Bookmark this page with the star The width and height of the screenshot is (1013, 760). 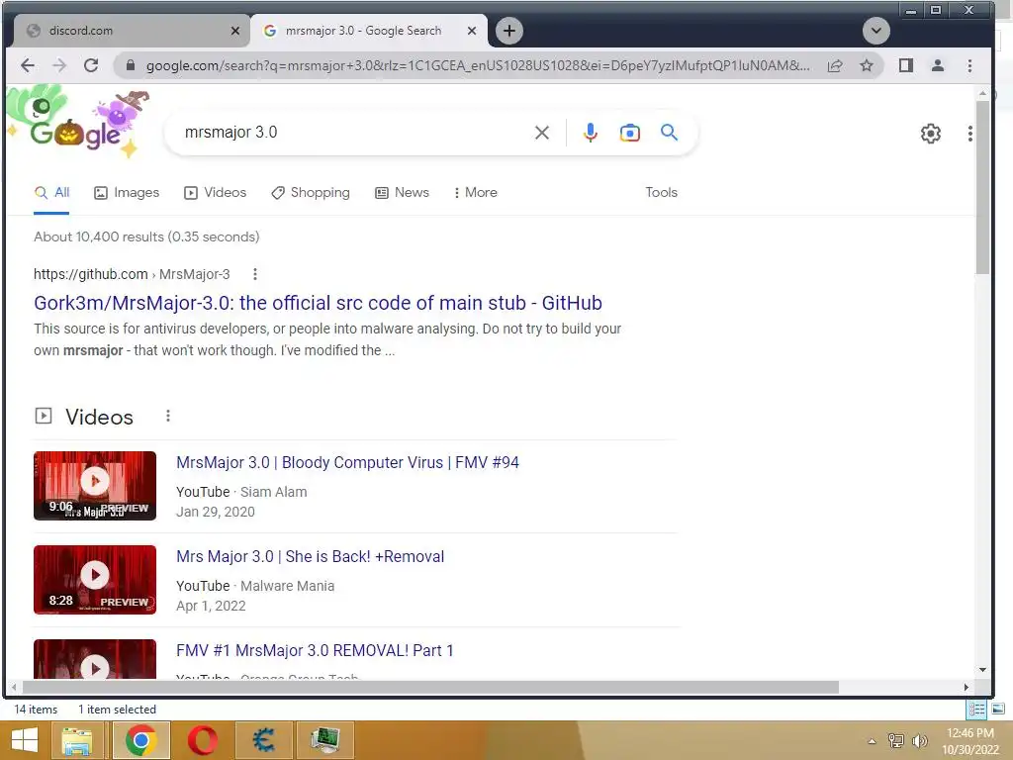click(x=867, y=65)
